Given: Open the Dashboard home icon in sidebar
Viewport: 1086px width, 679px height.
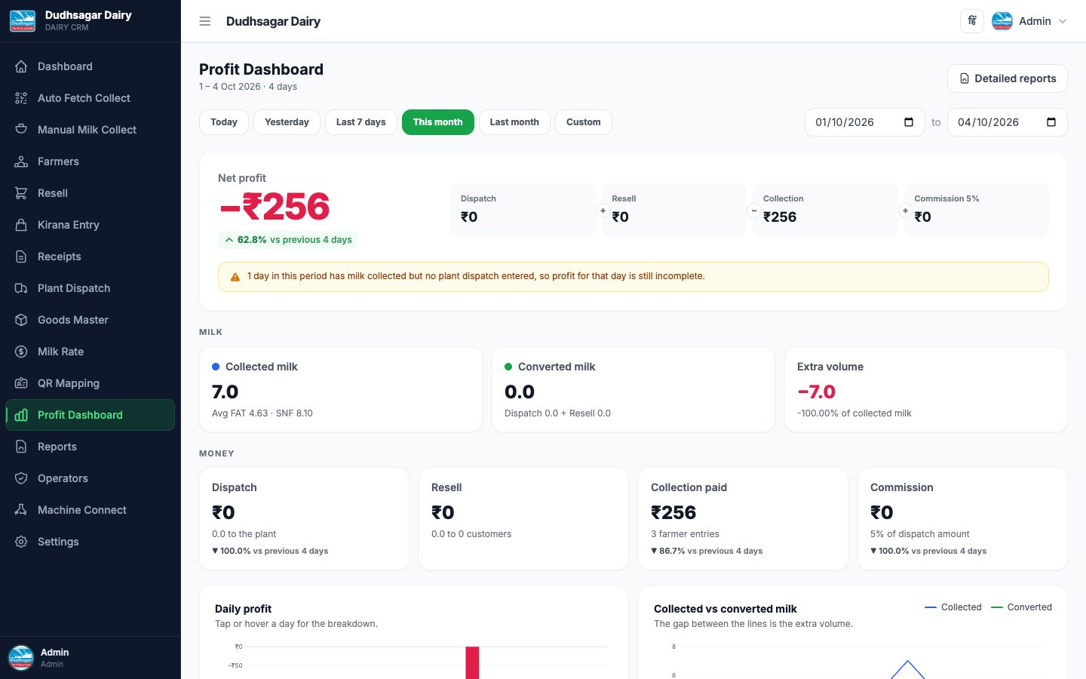Looking at the screenshot, I should click(21, 66).
